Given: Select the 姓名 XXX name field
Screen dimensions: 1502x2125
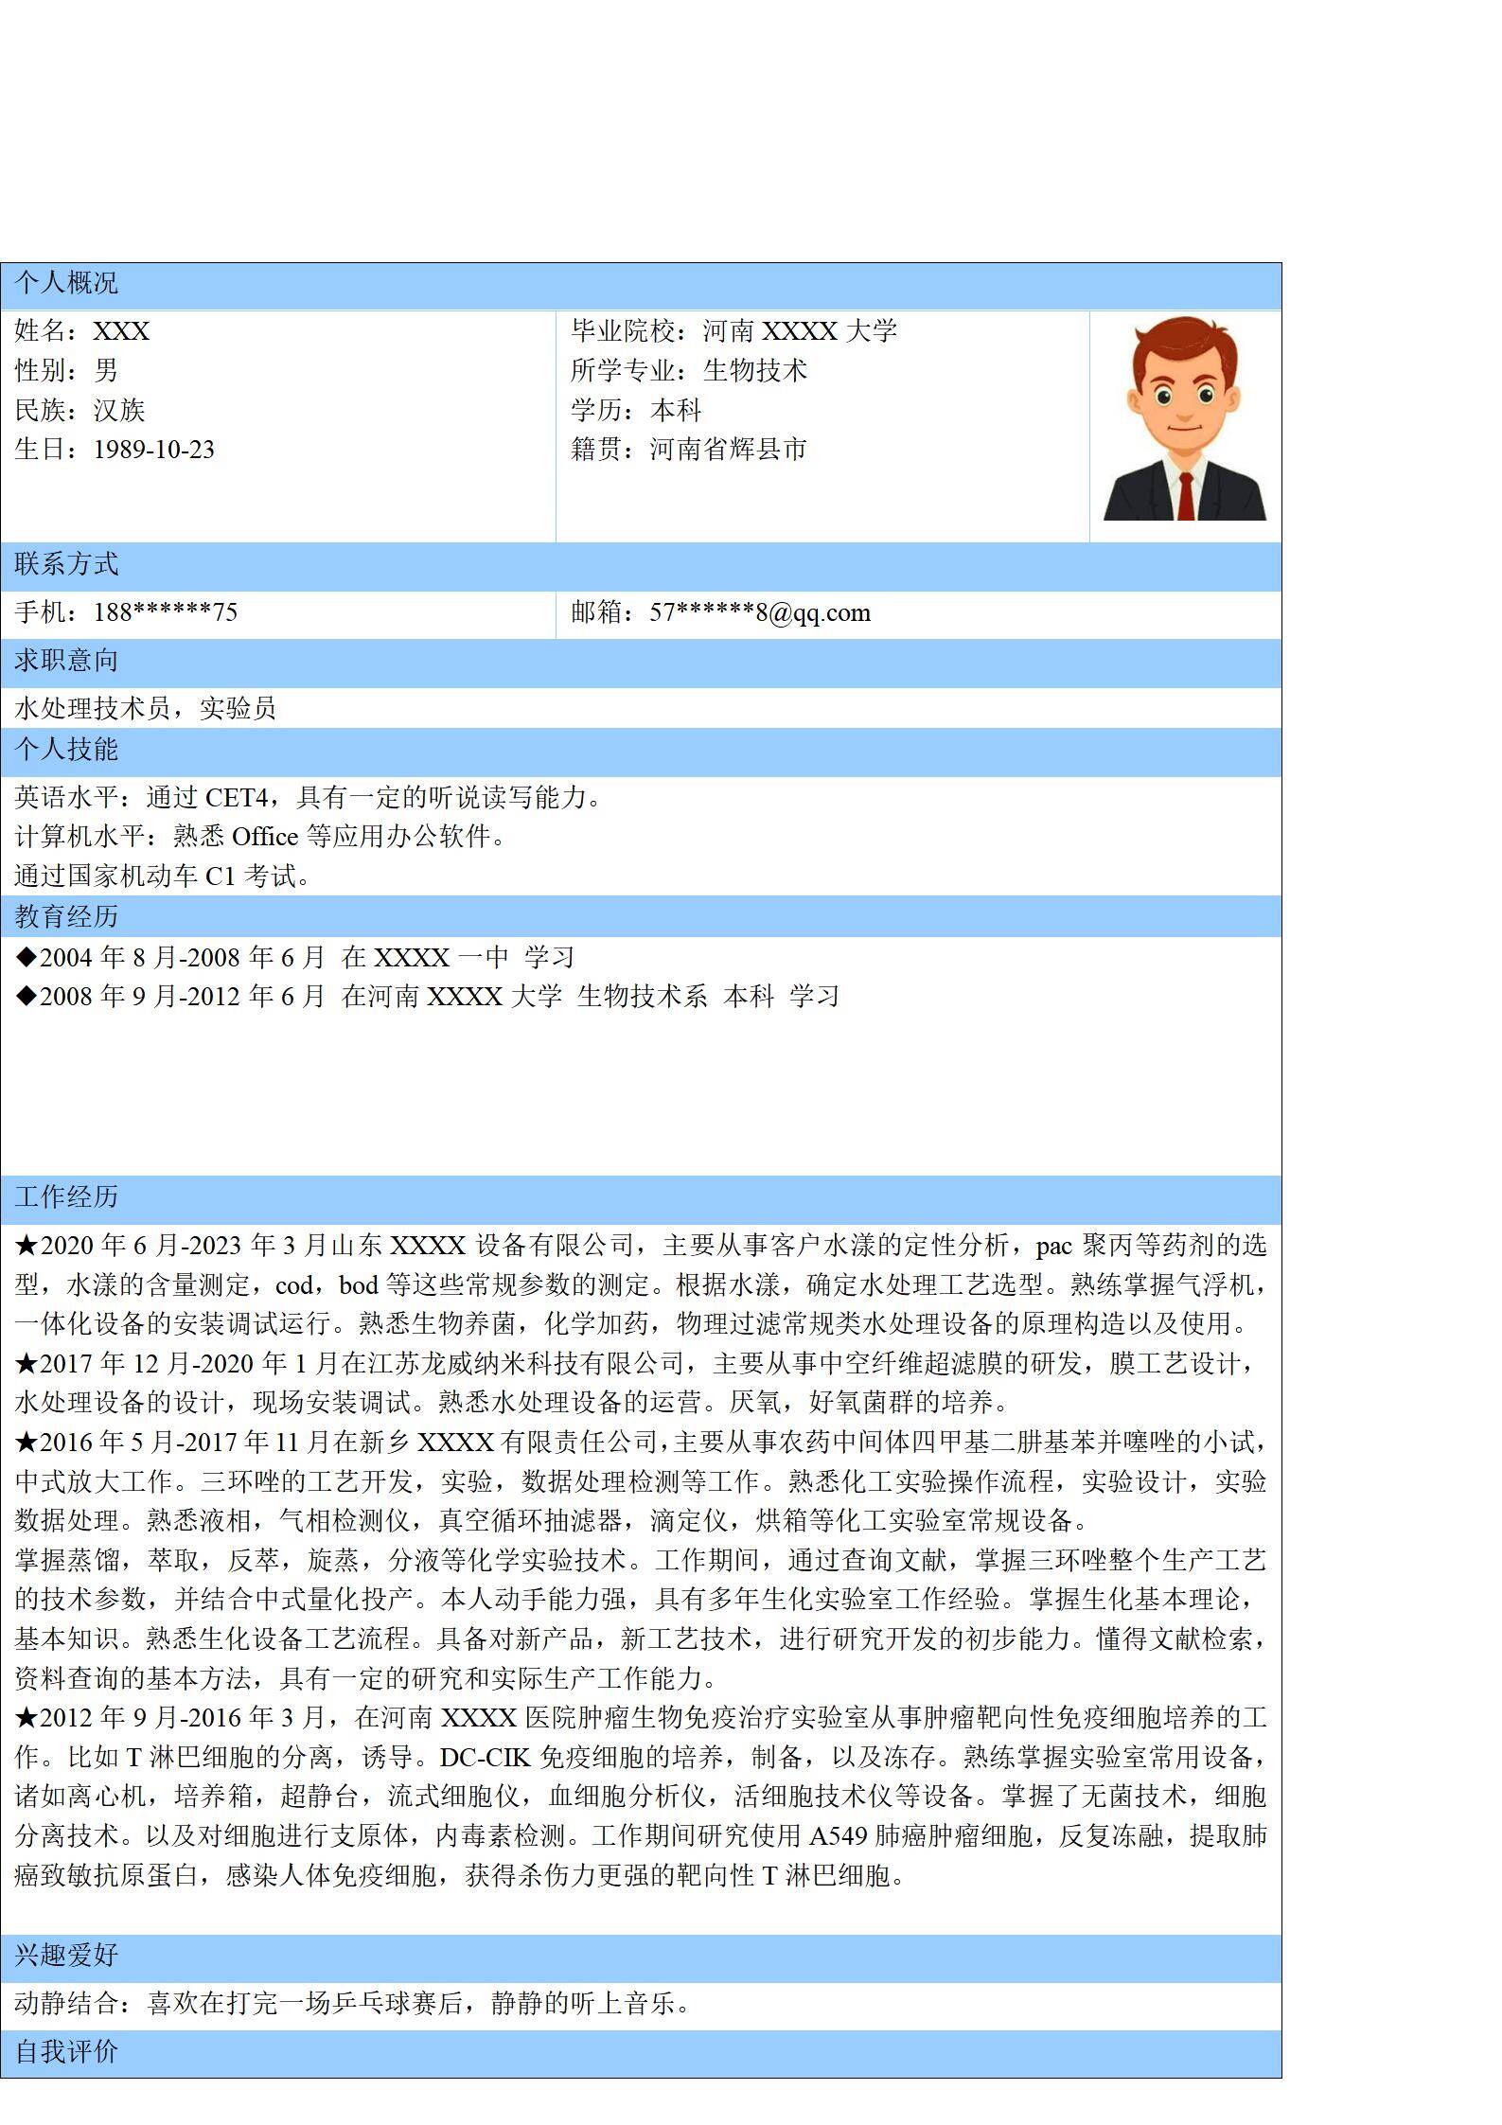Looking at the screenshot, I should [82, 330].
